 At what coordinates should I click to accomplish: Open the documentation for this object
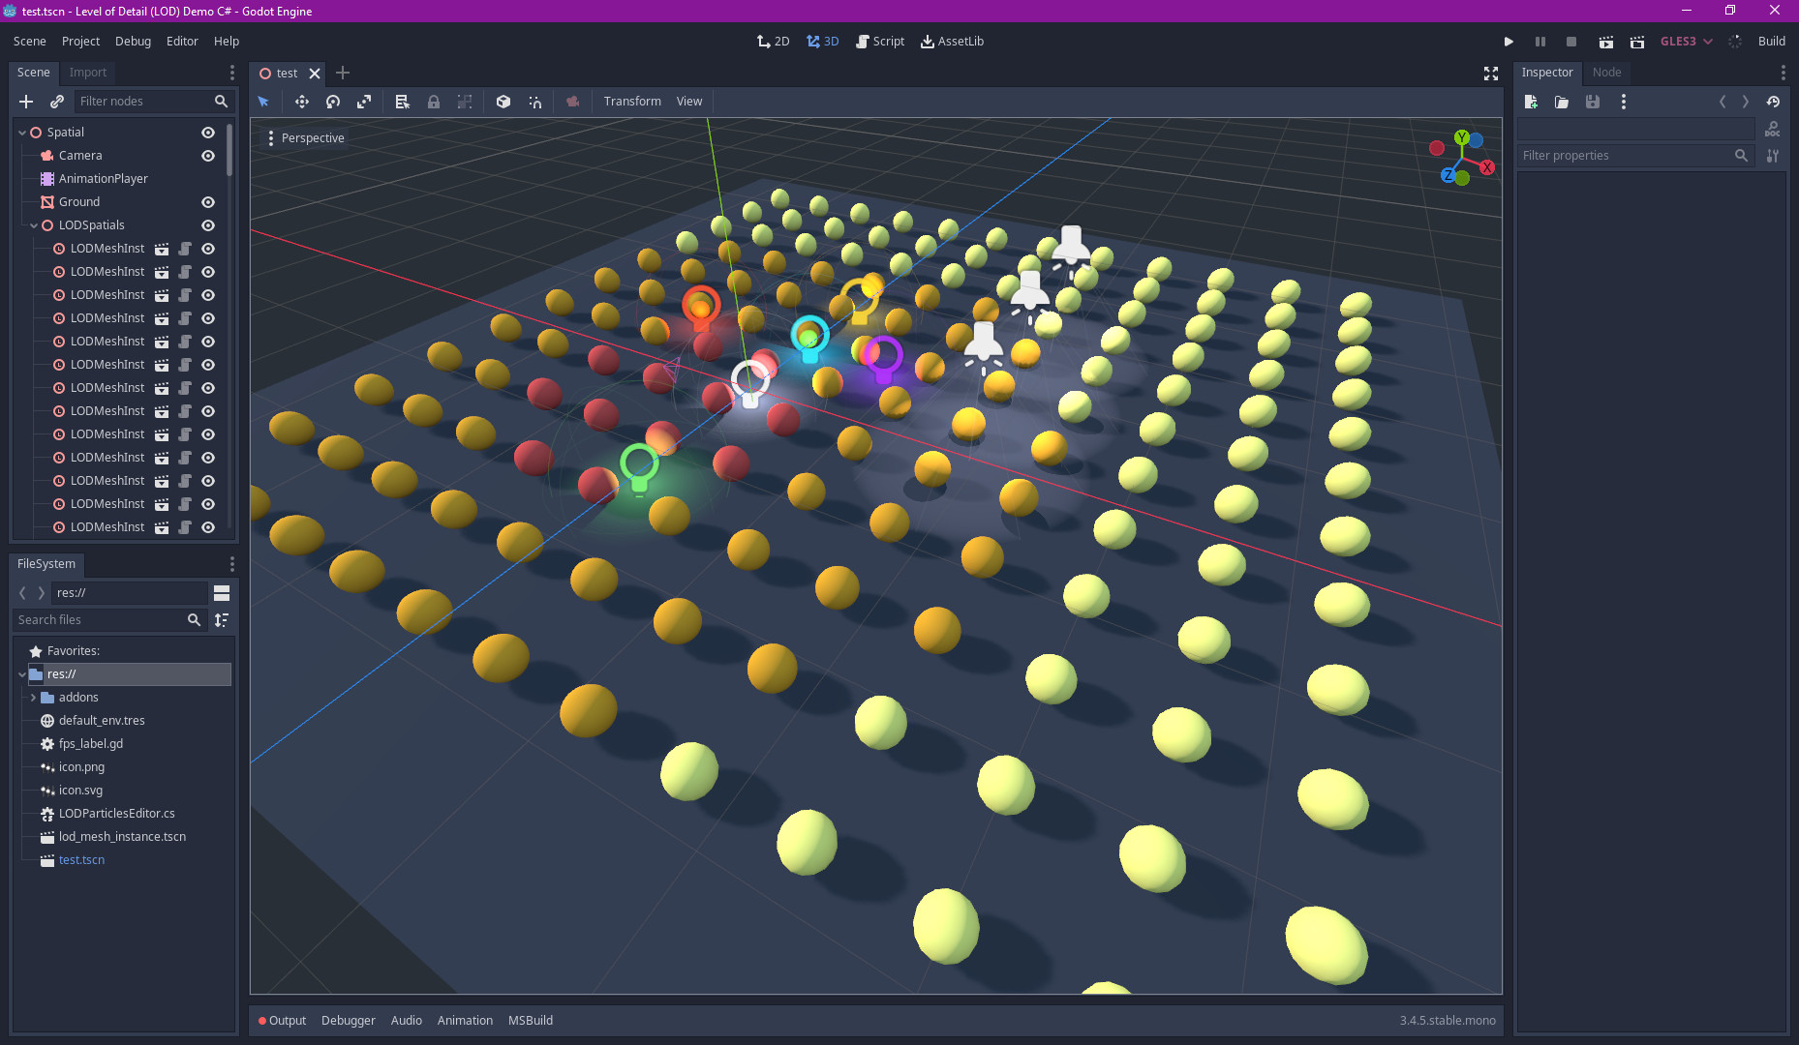1773,130
